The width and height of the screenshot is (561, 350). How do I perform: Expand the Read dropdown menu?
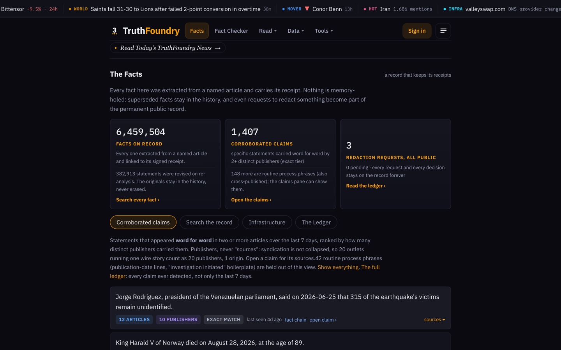point(268,31)
